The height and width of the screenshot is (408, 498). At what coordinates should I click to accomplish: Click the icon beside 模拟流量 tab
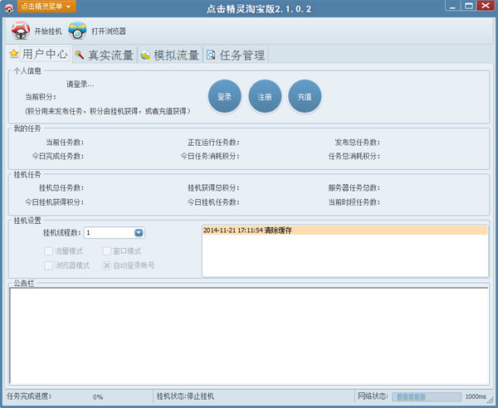point(145,56)
